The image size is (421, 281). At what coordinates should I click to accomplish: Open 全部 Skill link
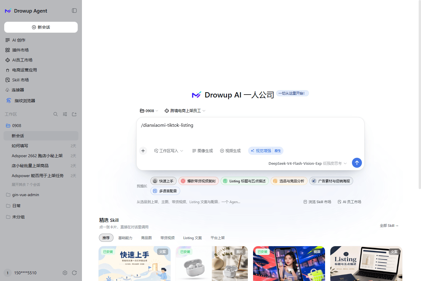(389, 226)
